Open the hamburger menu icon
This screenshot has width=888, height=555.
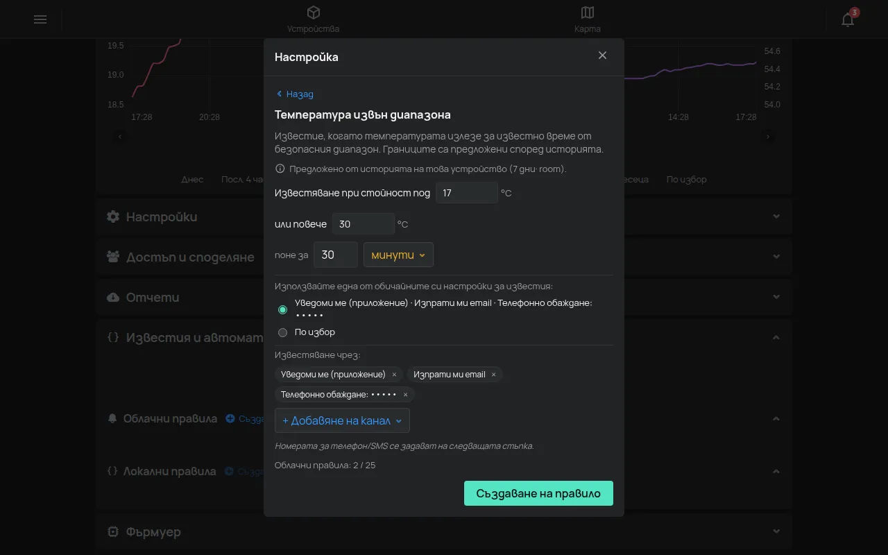pos(40,19)
